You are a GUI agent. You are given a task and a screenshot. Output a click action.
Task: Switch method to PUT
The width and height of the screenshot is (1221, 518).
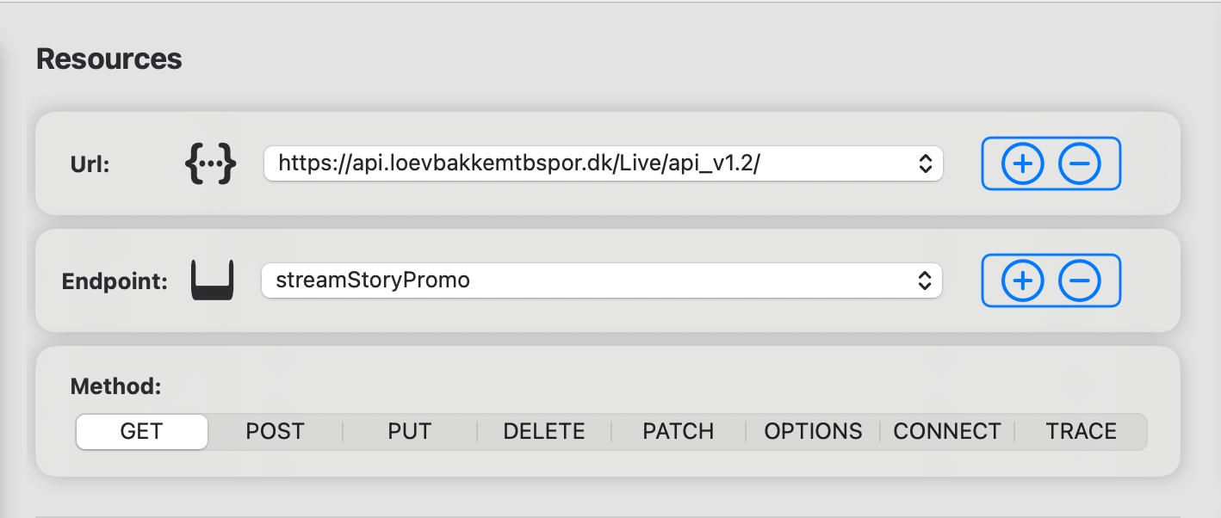tap(410, 431)
